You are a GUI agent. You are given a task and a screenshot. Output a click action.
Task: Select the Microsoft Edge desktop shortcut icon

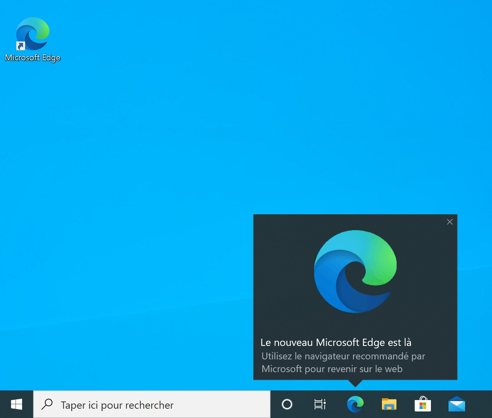[x=33, y=34]
